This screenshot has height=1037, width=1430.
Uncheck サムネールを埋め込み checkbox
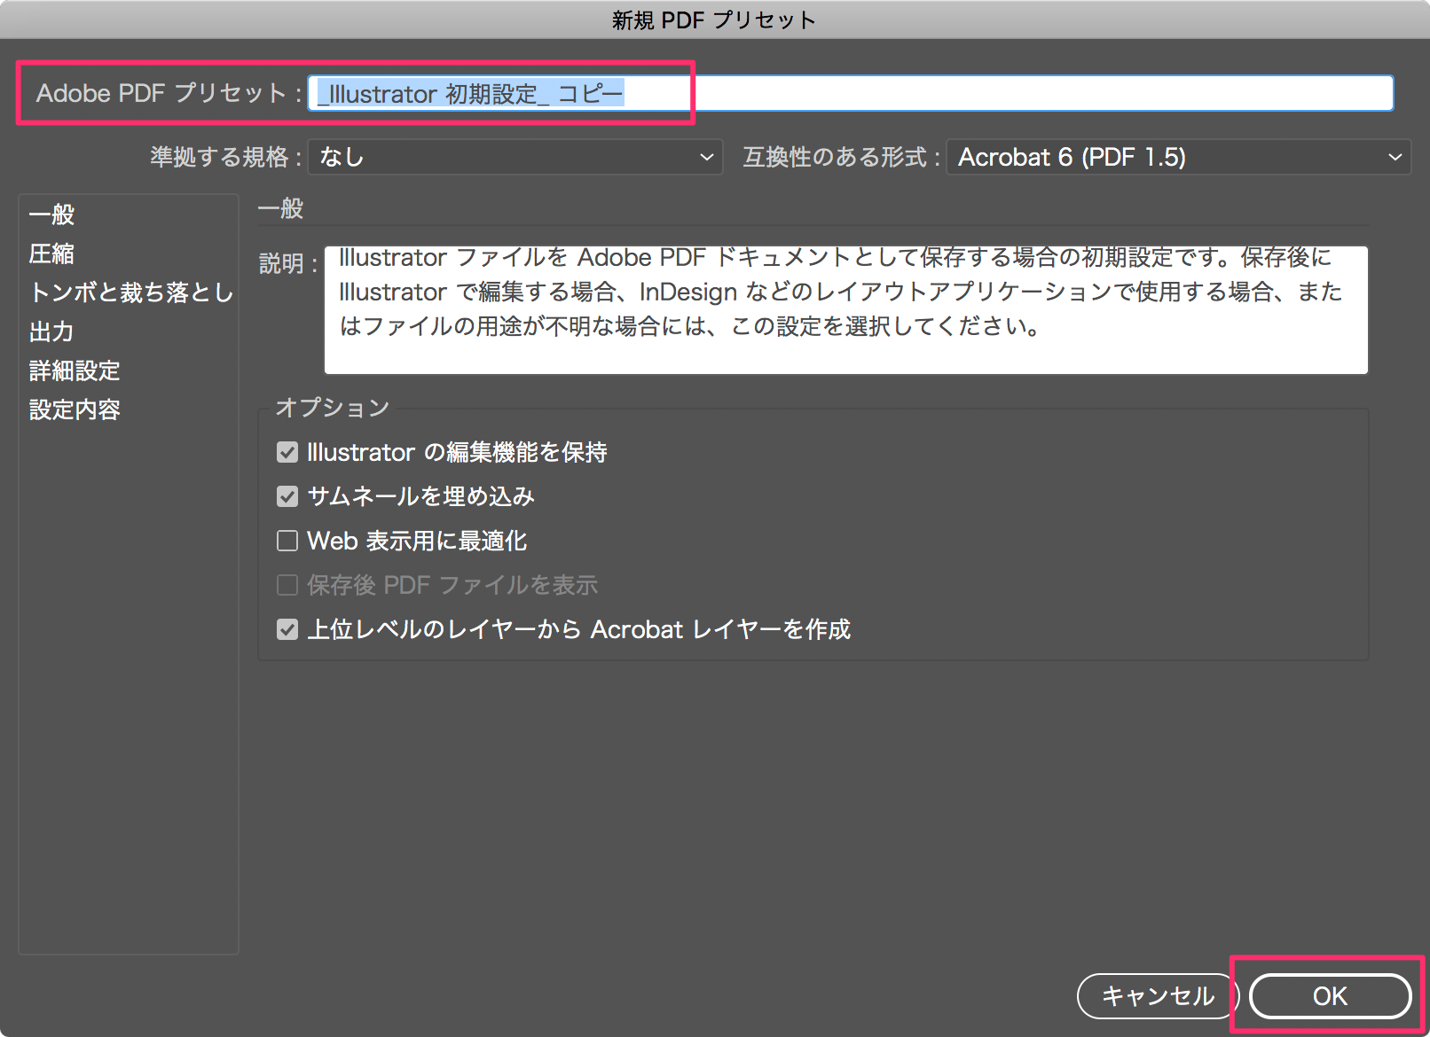point(287,496)
